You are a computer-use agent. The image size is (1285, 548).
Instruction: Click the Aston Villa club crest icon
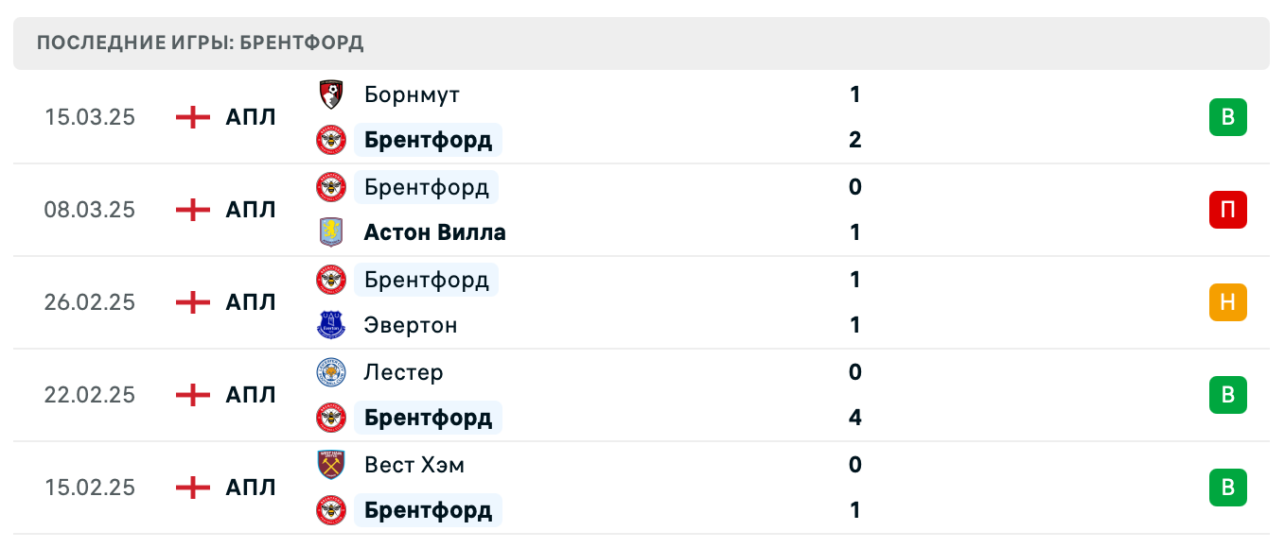pyautogui.click(x=330, y=232)
